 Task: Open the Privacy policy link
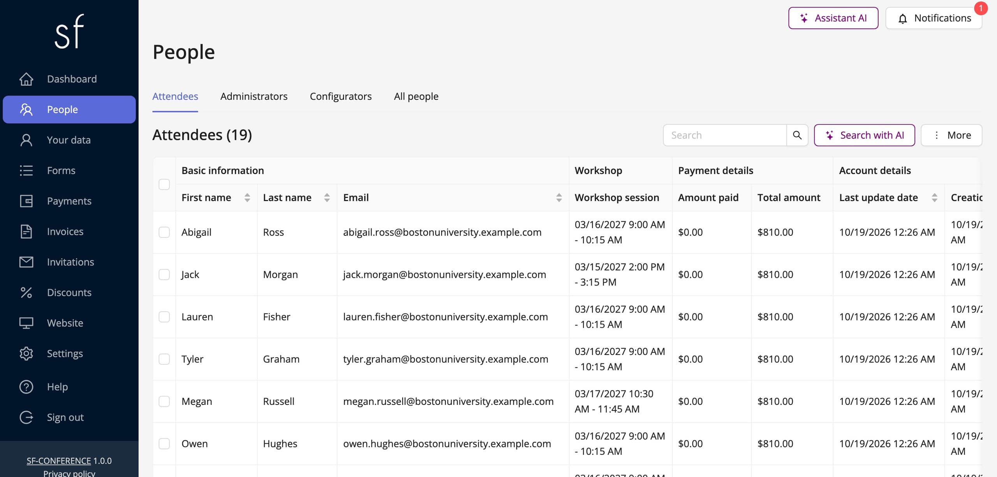(x=69, y=473)
